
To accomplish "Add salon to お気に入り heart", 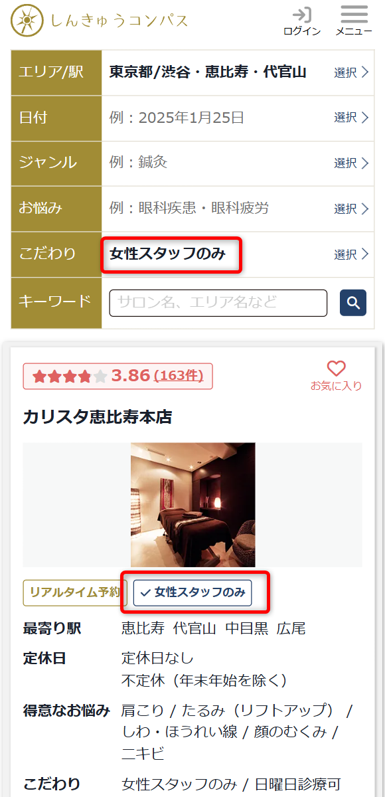I will 337,376.
